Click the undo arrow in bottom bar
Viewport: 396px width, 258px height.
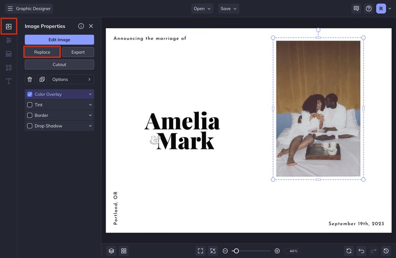[361, 251]
